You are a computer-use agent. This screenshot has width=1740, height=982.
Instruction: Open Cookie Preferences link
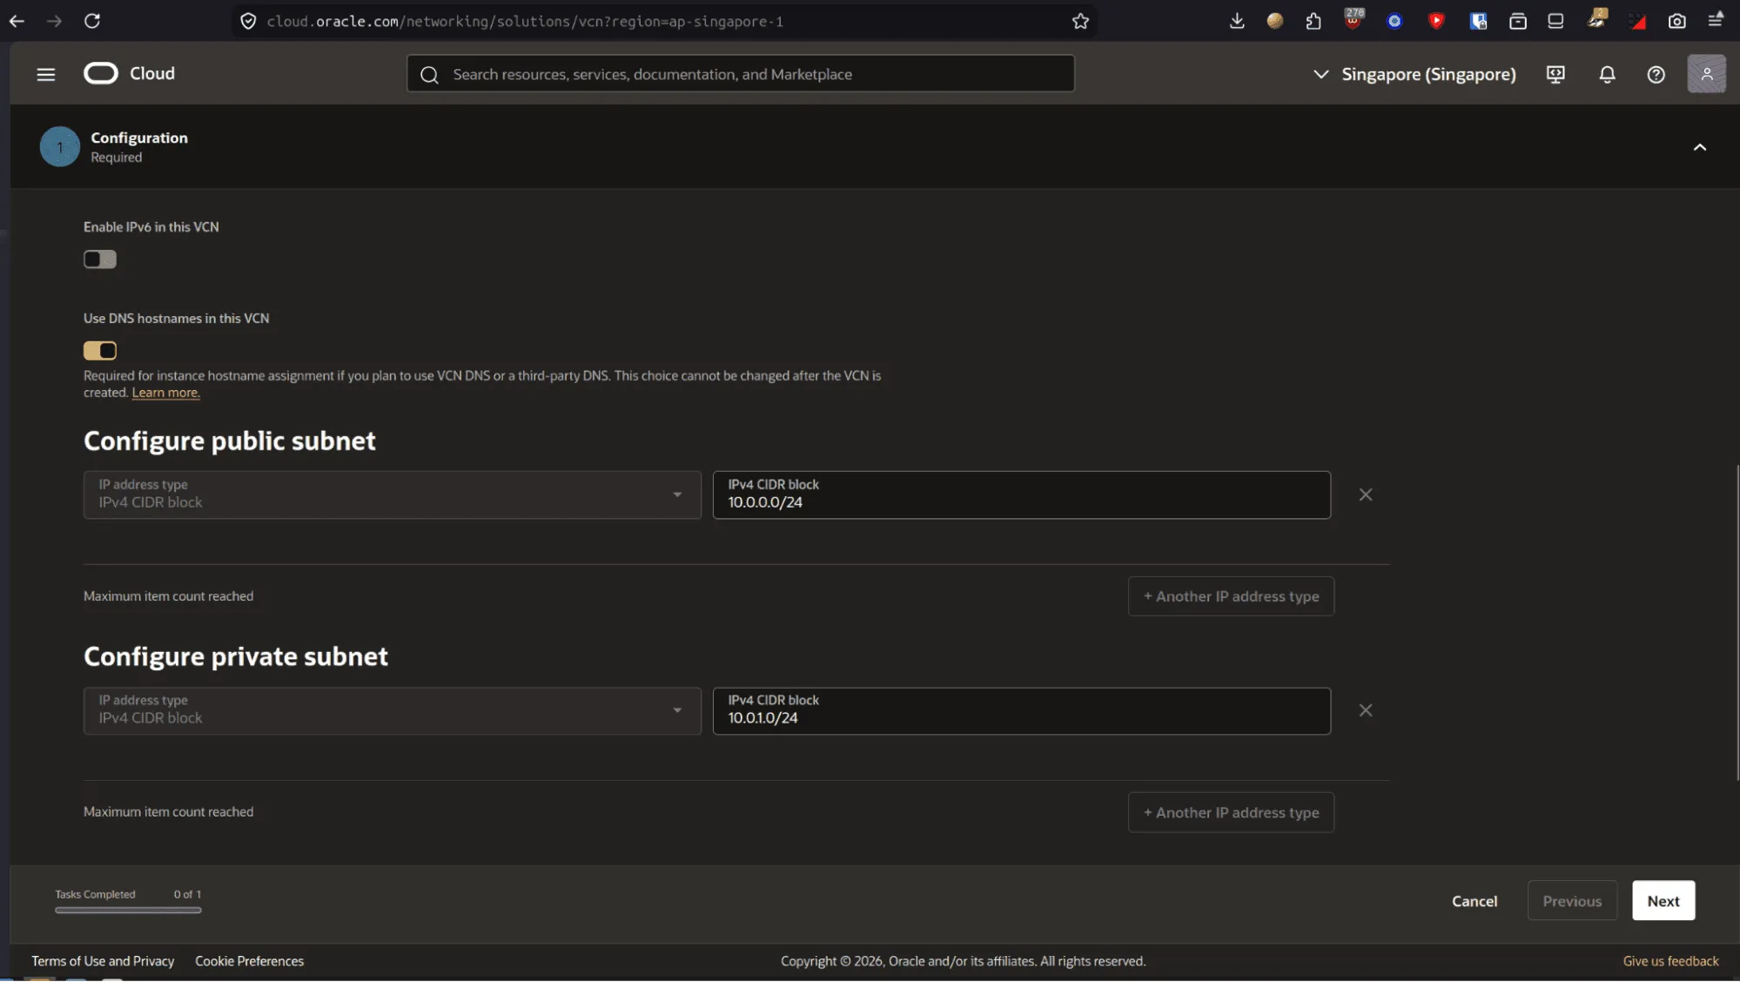(249, 961)
